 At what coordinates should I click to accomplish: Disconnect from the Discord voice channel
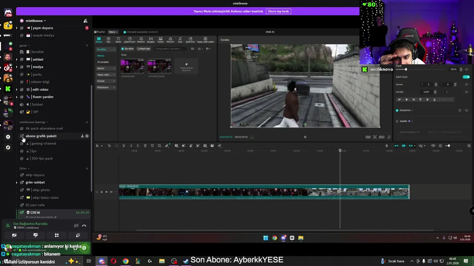click(x=84, y=225)
